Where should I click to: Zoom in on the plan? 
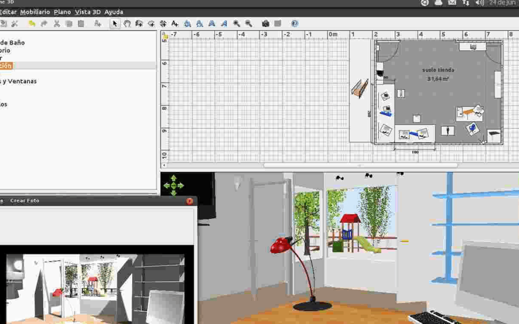coord(236,24)
